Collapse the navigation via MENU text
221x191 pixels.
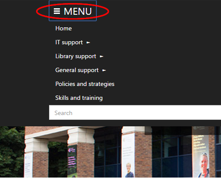(78, 11)
